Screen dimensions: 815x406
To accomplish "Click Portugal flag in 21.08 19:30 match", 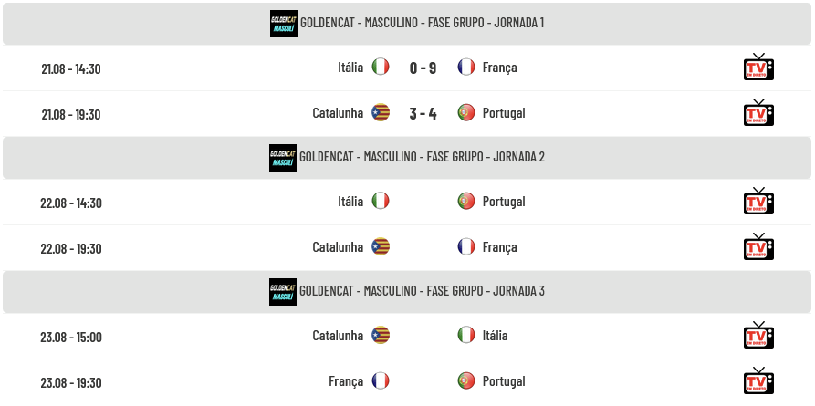I will click(x=466, y=113).
